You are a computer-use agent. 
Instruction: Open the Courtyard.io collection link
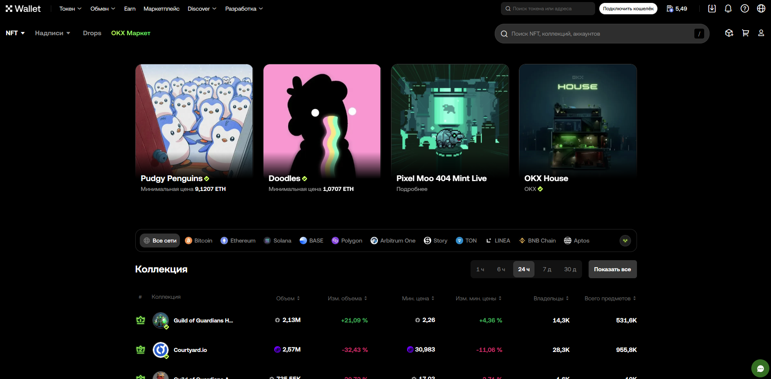click(x=190, y=350)
